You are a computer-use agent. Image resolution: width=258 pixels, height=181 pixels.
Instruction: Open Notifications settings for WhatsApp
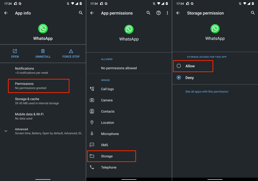(31, 70)
